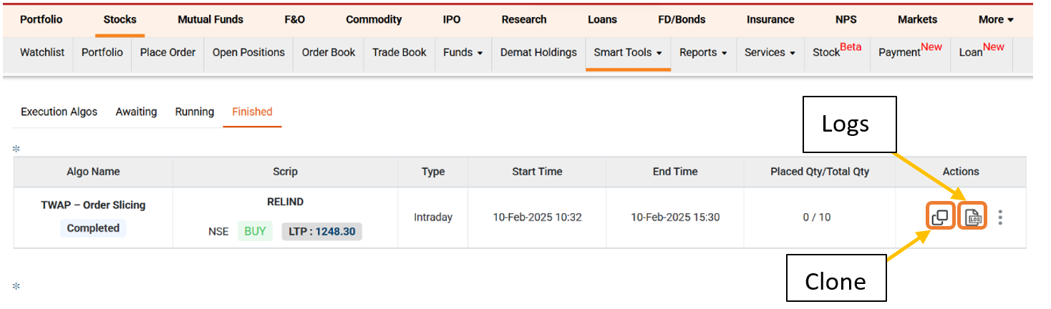Go to the Stocks section
1051x309 pixels.
coord(120,19)
